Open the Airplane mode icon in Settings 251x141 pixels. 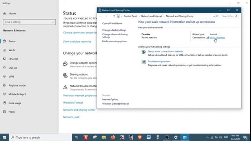point(4,85)
